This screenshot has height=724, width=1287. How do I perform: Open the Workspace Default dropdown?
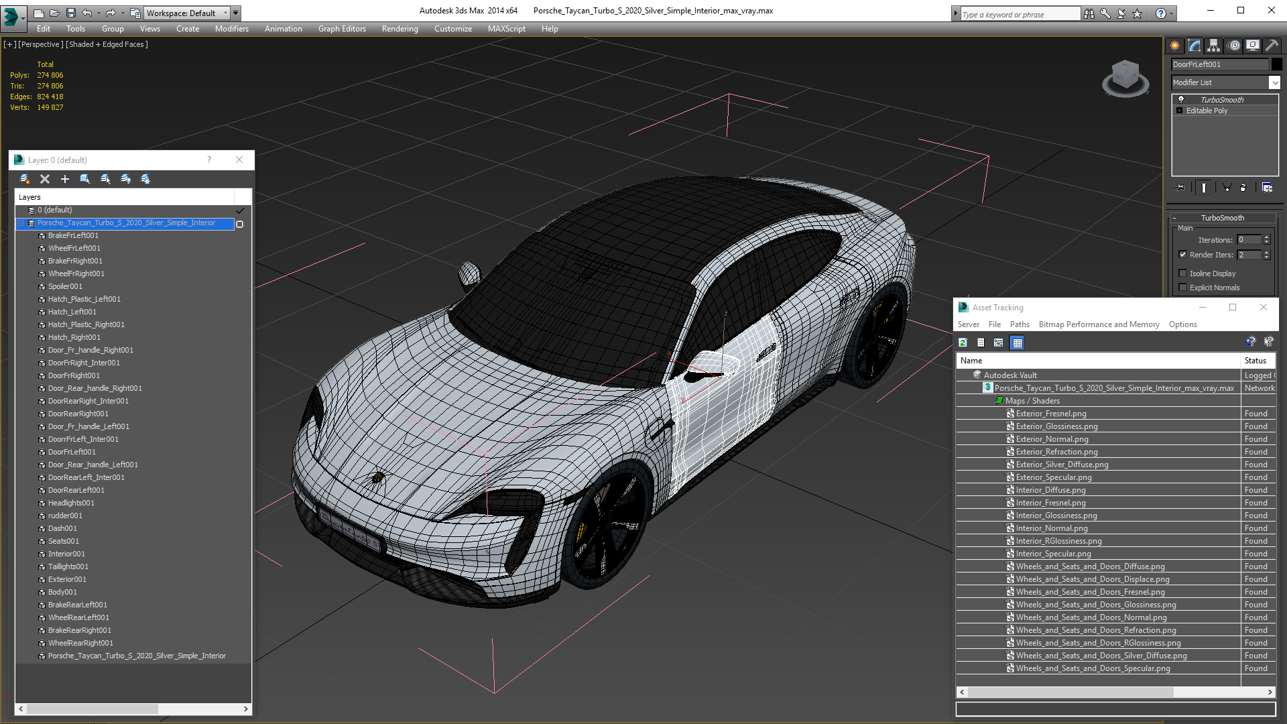pyautogui.click(x=188, y=13)
